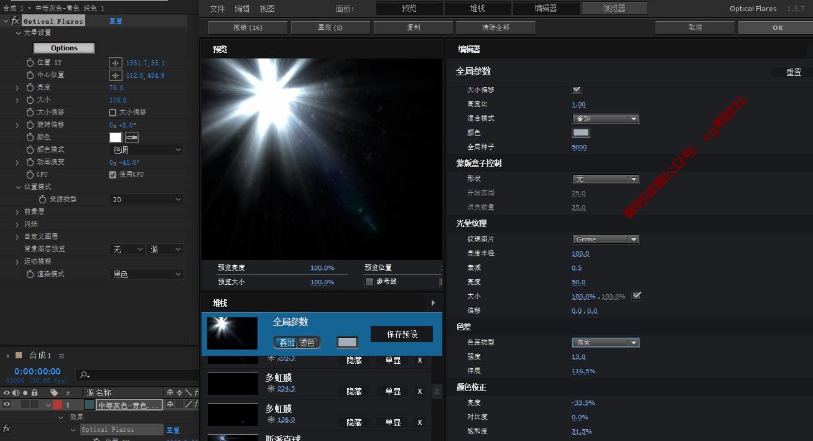
Task: Click the 全局种子 value 5000
Action: pos(578,147)
